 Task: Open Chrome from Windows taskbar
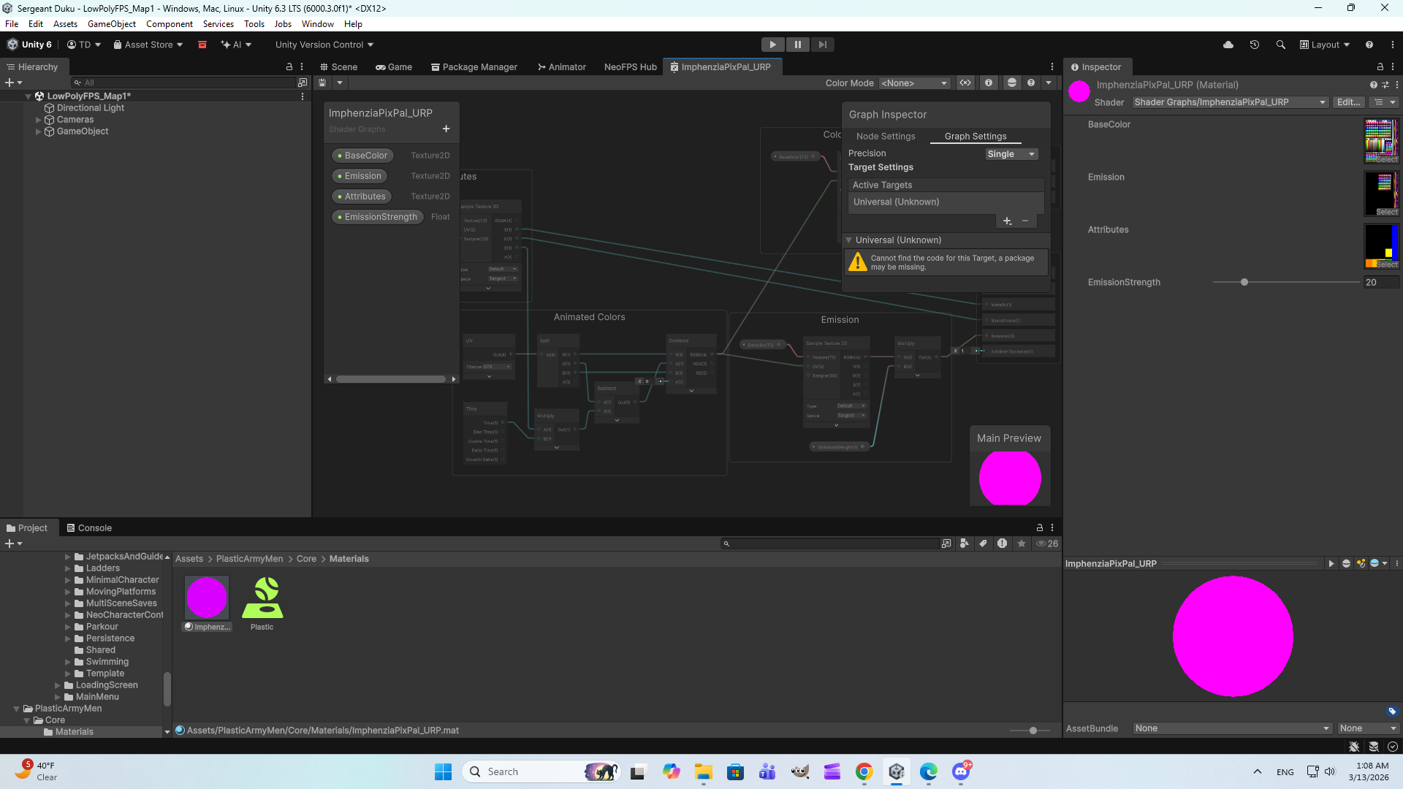[x=864, y=772]
